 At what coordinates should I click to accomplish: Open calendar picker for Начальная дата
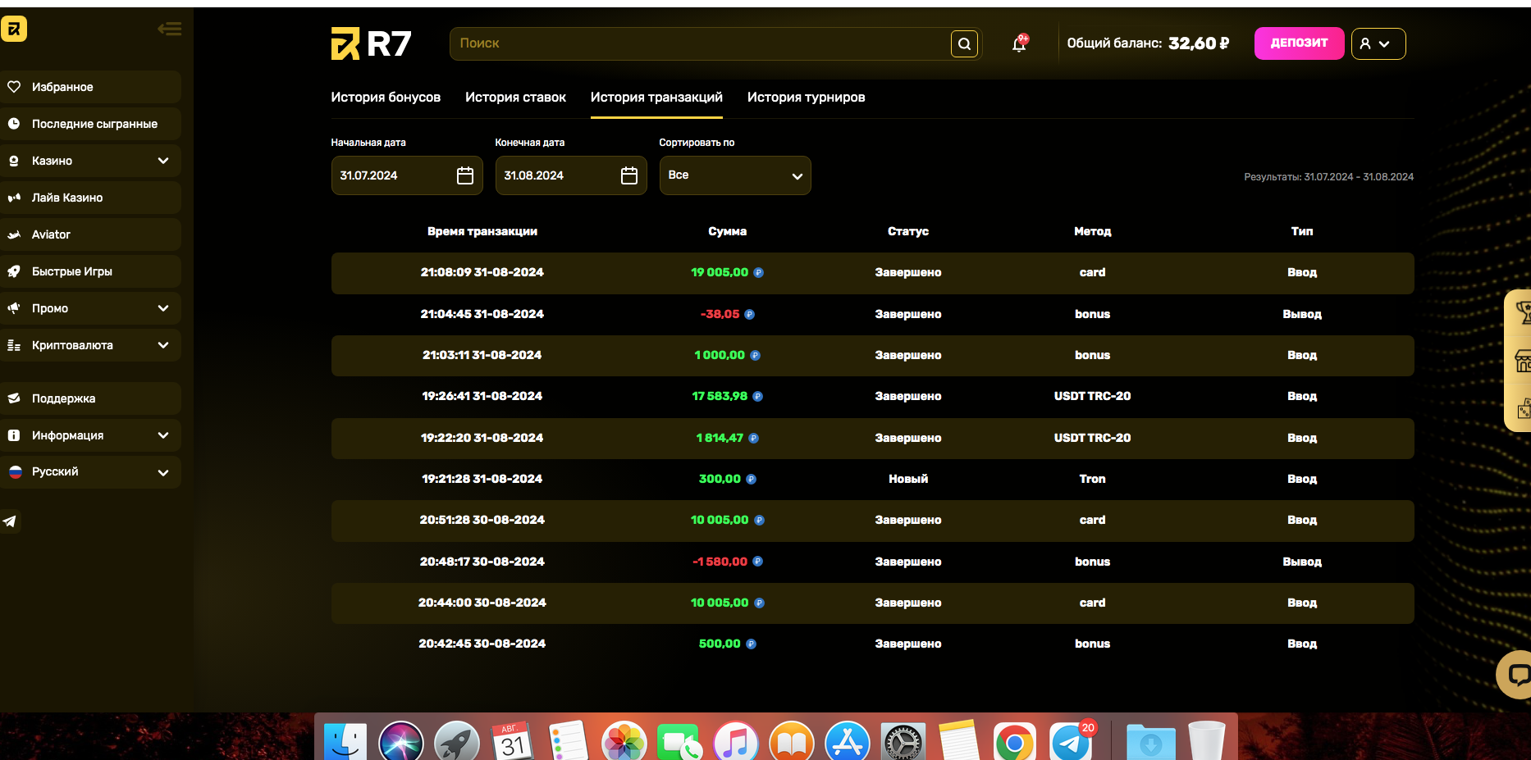click(465, 175)
